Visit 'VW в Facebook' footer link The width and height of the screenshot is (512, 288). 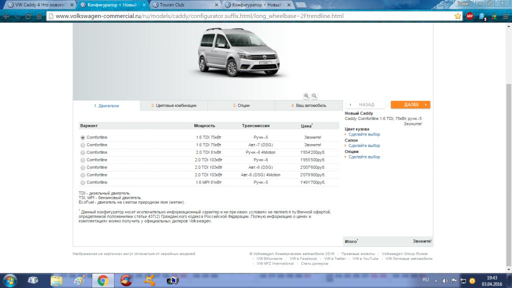tap(303, 258)
